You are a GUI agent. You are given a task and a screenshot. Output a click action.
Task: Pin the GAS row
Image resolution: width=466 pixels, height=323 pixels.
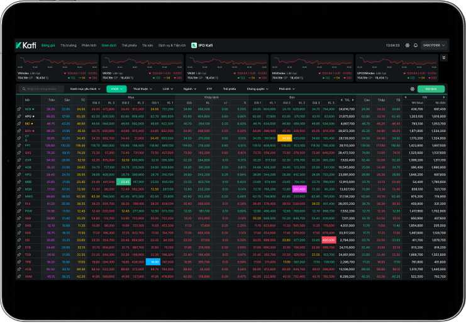19,153
